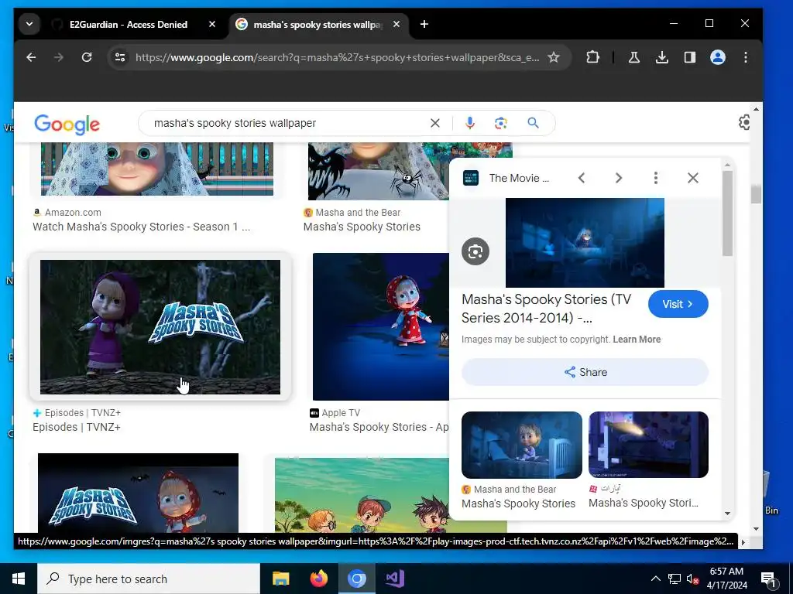Click the taskbar search box
The height and width of the screenshot is (594, 793).
(x=149, y=579)
